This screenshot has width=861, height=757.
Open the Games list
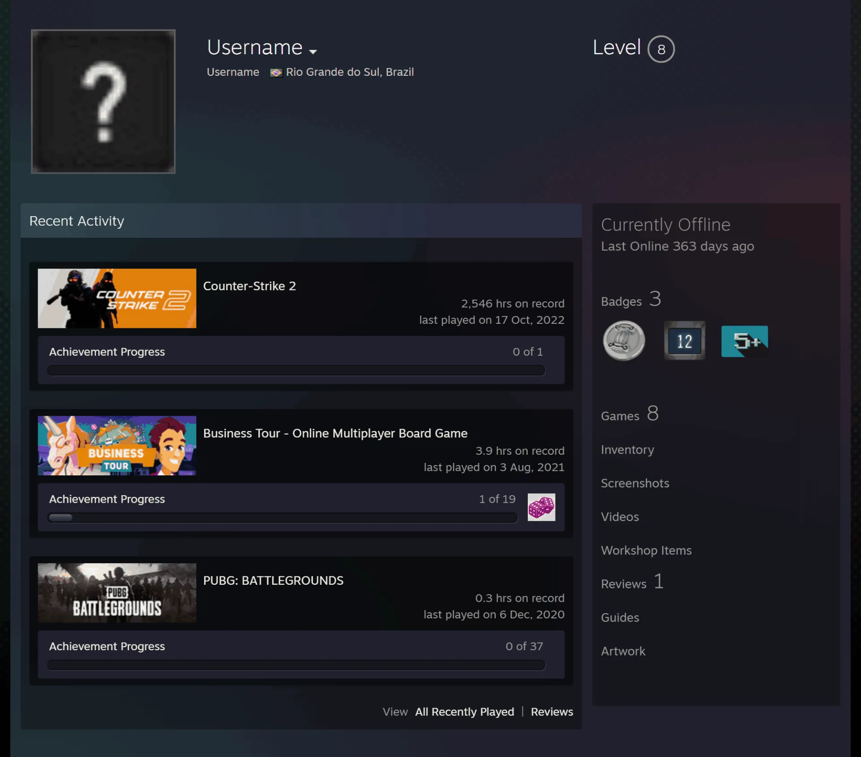tap(630, 414)
